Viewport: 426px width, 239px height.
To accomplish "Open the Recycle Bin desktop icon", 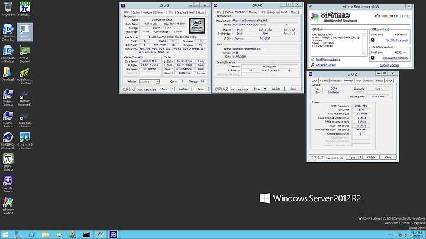I will tap(8, 8).
